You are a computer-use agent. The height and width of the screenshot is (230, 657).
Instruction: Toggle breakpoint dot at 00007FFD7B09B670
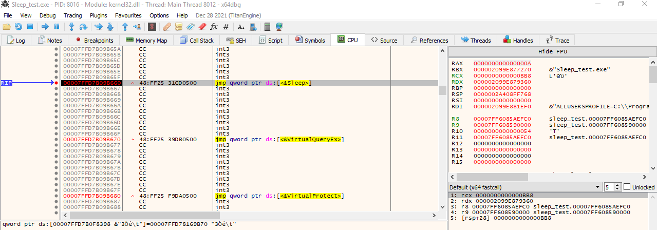(x=57, y=139)
